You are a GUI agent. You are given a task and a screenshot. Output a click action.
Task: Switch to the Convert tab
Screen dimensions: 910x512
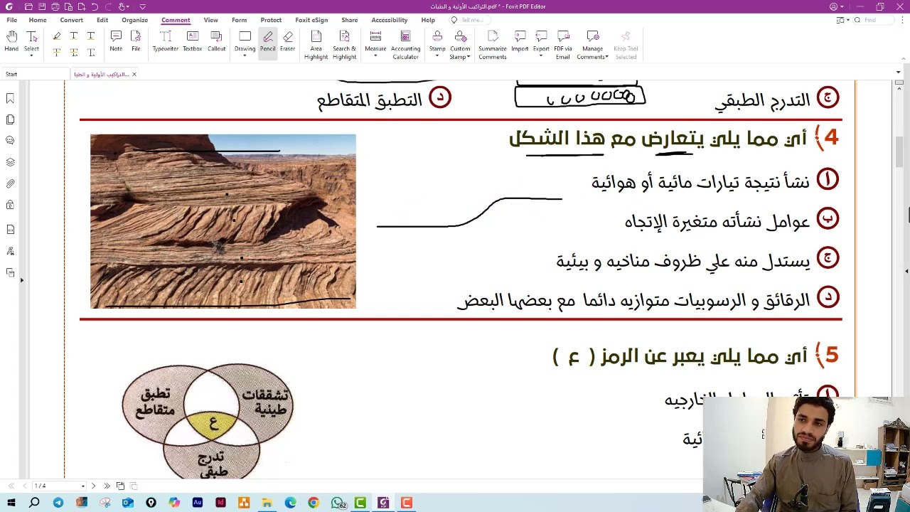coord(71,20)
